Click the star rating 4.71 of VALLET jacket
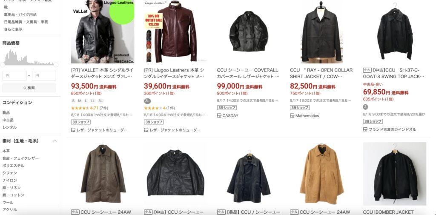Screen dimensions: 436x215 click(x=89, y=108)
